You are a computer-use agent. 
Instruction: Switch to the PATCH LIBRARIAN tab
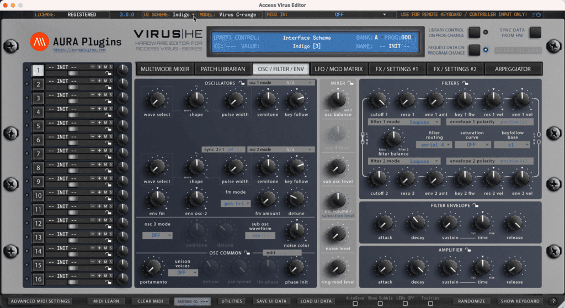click(223, 69)
